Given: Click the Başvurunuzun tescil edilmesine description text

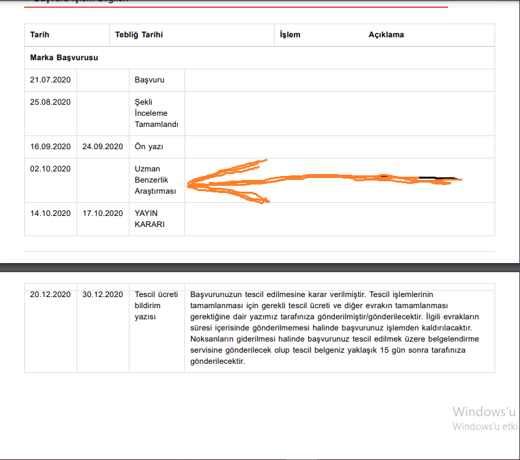Looking at the screenshot, I should click(x=334, y=328).
